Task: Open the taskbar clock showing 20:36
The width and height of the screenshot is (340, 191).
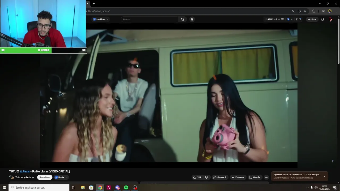Action: pos(324,188)
